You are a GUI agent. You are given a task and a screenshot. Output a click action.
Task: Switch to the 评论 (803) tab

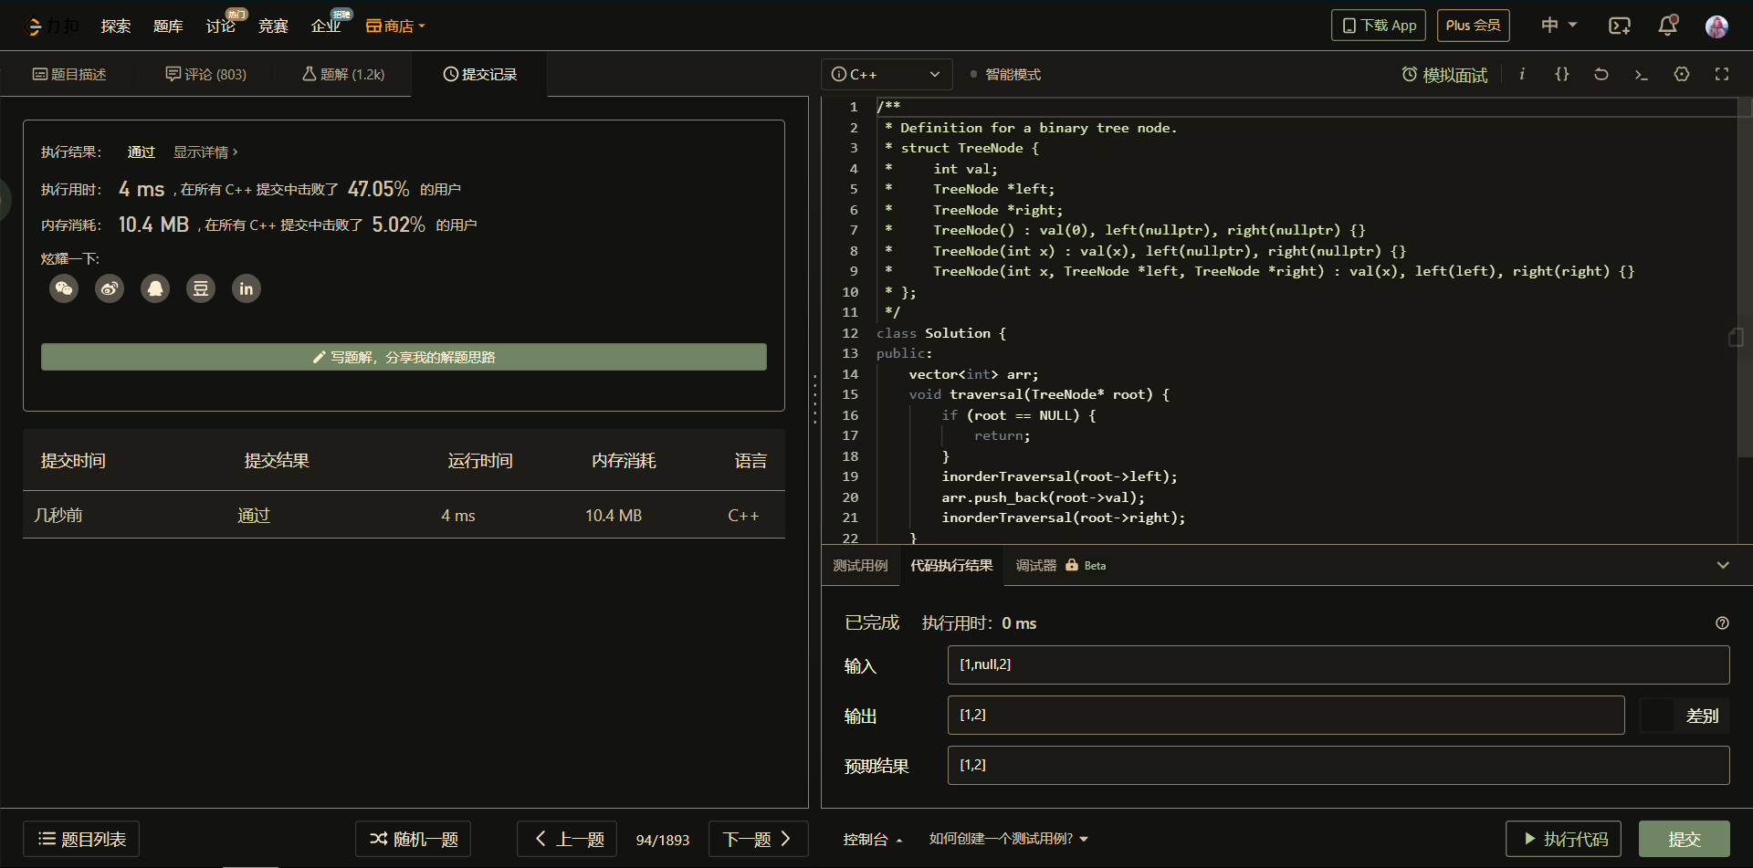(206, 74)
